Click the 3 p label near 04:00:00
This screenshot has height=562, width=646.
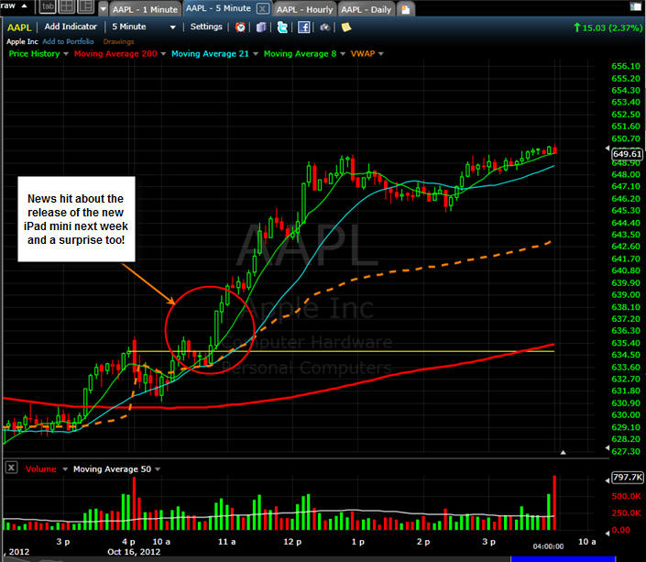[489, 542]
